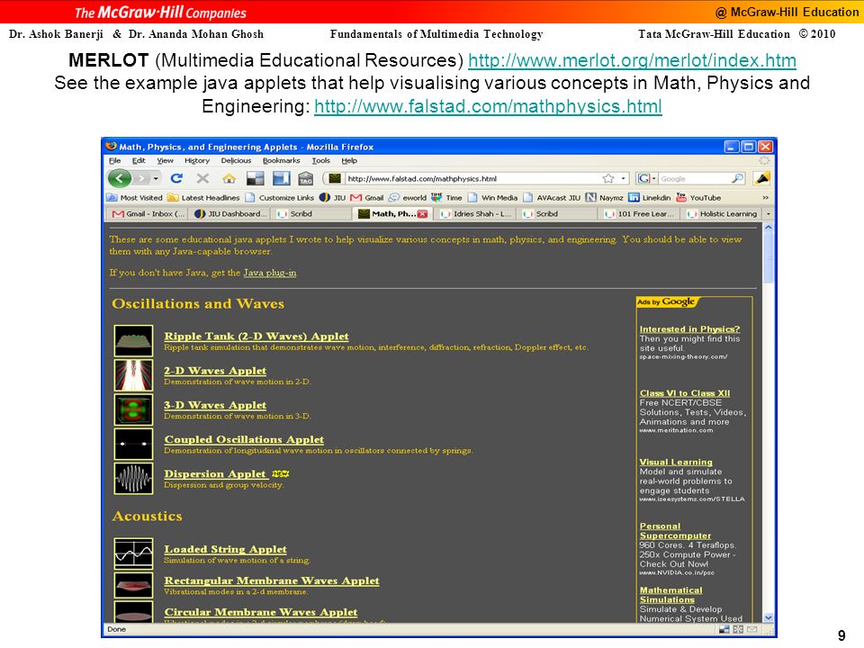Viewport: 864px width, 648px height.
Task: Expand the bookmarks bar overflow chevron
Action: point(765,197)
